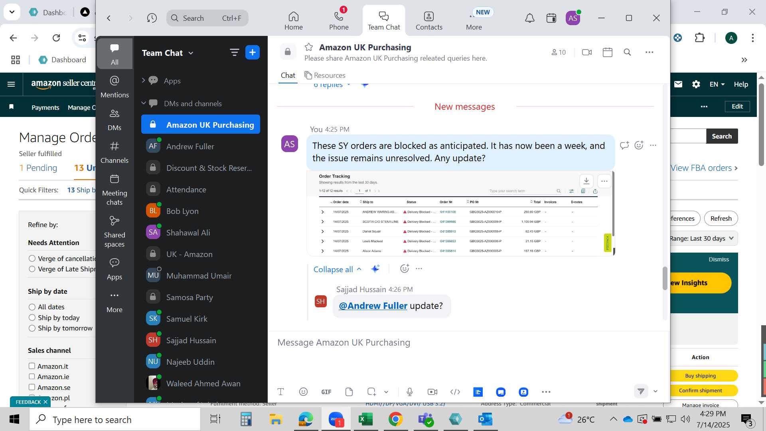
Task: Open send options dropdown arrow
Action: [655, 391]
